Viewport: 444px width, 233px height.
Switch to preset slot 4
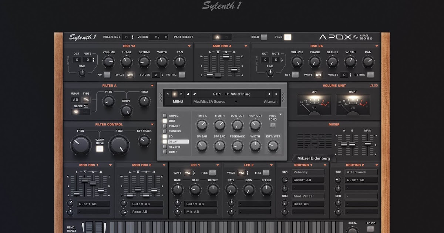point(188,94)
